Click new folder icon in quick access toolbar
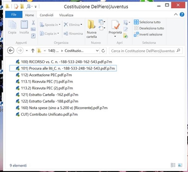 click(x=22, y=6)
